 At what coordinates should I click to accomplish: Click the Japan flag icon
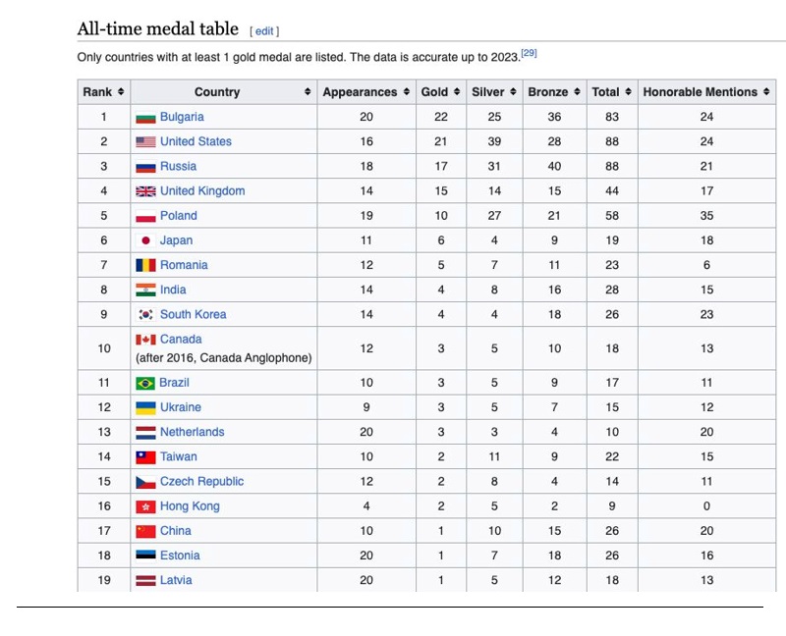coord(145,240)
